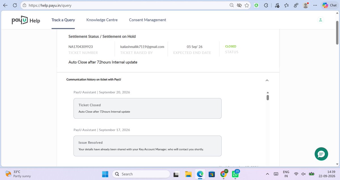This screenshot has width=340, height=180.
Task: Open the Wi-Fi network tray icon
Action: point(296,174)
